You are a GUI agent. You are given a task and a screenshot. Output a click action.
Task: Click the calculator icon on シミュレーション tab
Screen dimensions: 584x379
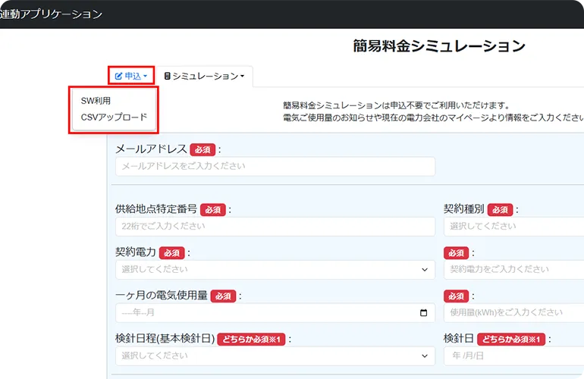point(167,76)
